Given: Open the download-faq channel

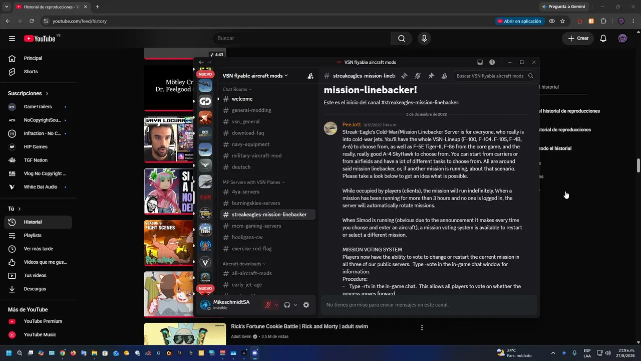Looking at the screenshot, I should pos(267,133).
